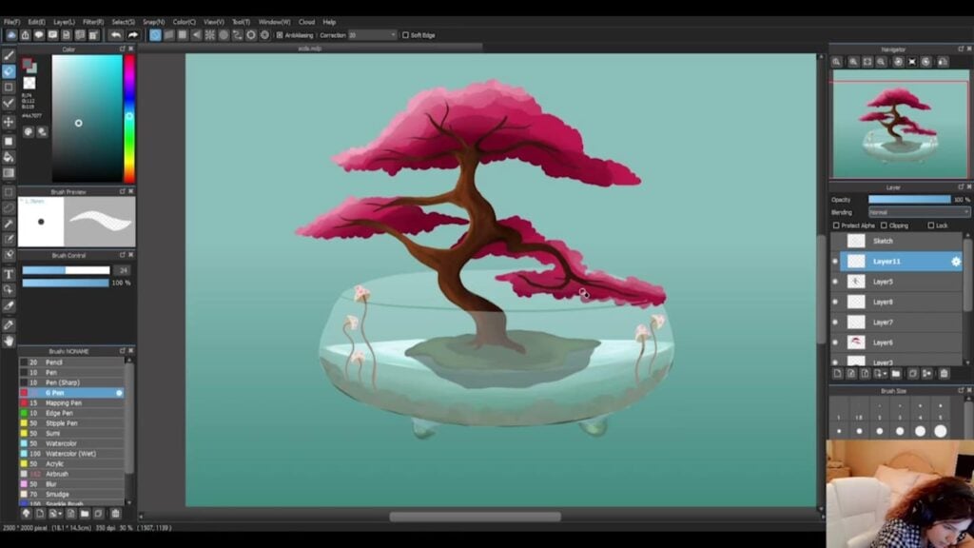Select the Airbrush brush from list
The image size is (974, 548).
57,473
